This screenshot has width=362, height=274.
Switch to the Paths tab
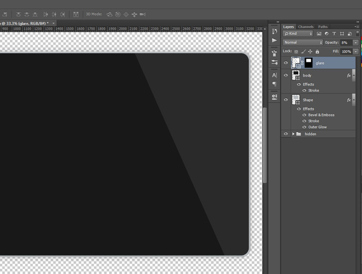(322, 26)
